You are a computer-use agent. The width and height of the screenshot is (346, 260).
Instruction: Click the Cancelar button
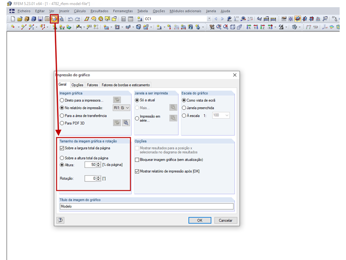pyautogui.click(x=225, y=220)
